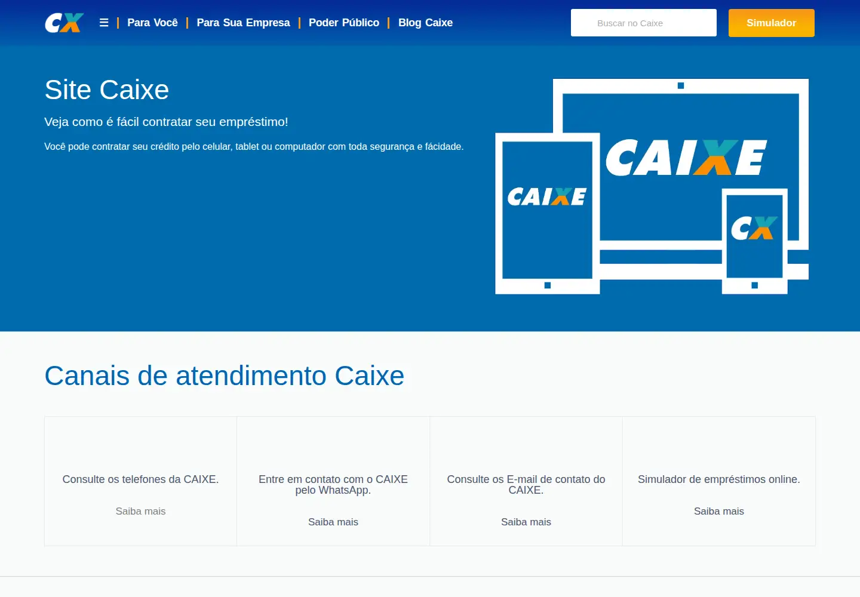This screenshot has width=860, height=597.
Task: Click 'Veja como é fácil contratar seu empréstimo!'
Action: coord(166,122)
